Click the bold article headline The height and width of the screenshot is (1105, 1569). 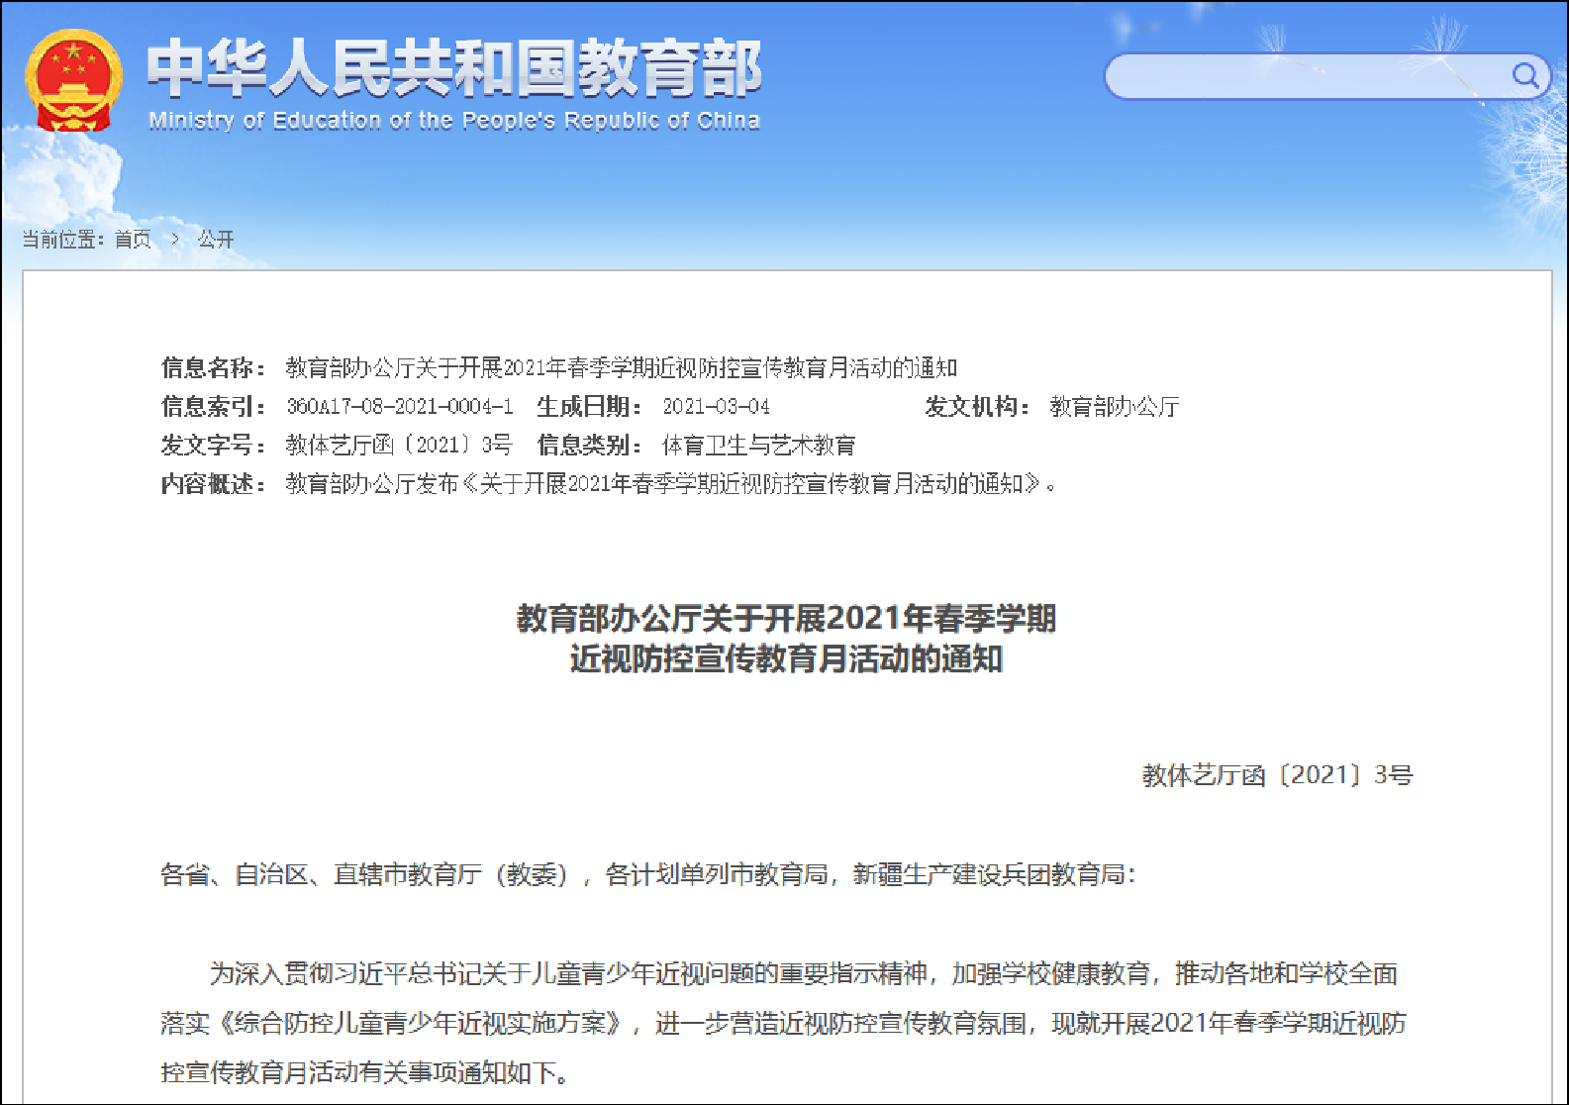[786, 639]
